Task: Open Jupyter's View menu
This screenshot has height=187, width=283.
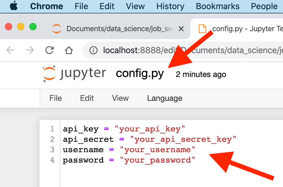Action: coord(120,98)
